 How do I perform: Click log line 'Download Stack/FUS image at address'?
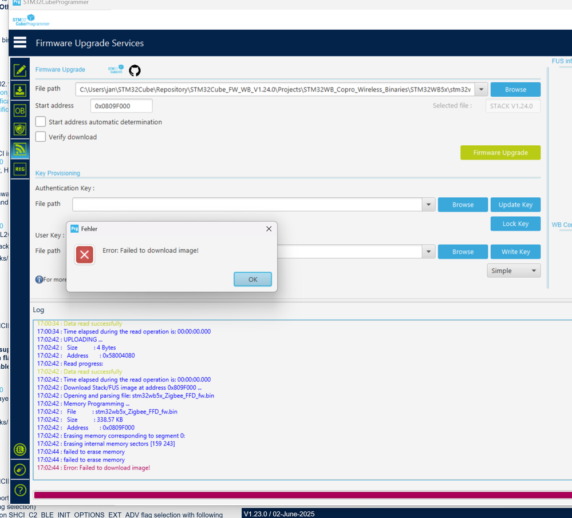coord(119,388)
